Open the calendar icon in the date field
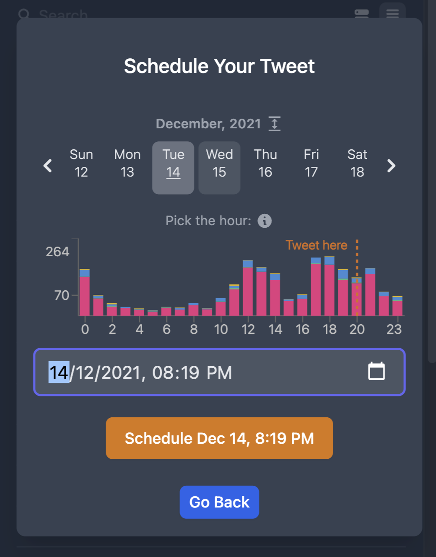 coord(376,372)
